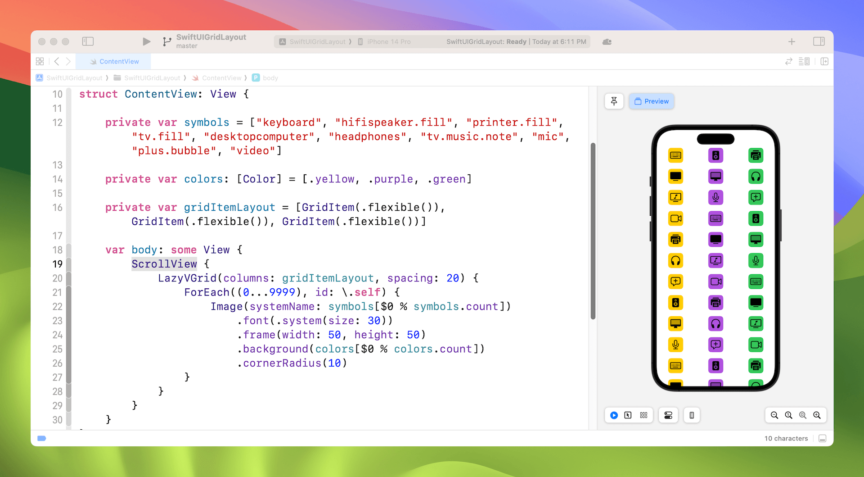This screenshot has height=477, width=864.
Task: Open the editor options menu
Action: click(804, 61)
